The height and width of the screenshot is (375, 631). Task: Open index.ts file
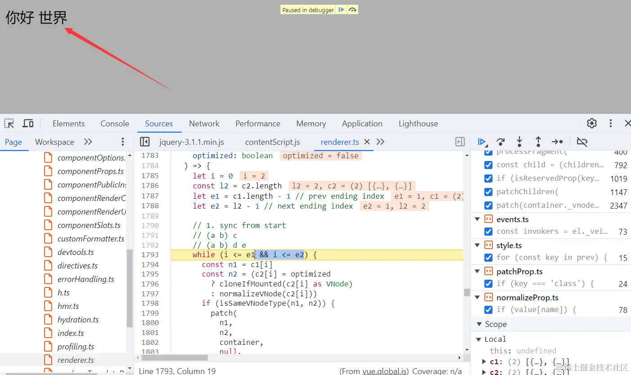(71, 333)
